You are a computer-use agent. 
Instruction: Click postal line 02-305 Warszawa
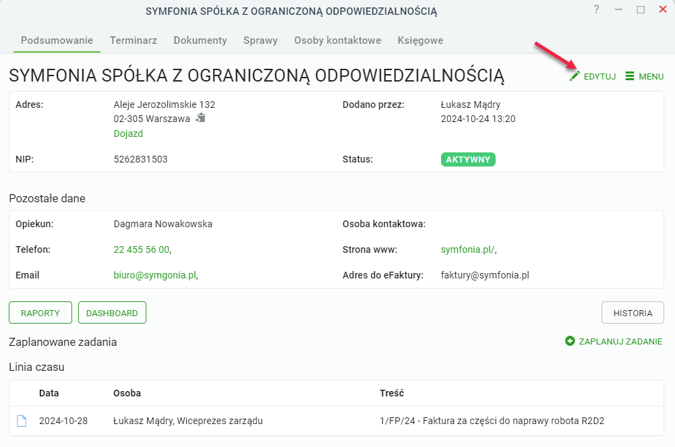coord(152,119)
